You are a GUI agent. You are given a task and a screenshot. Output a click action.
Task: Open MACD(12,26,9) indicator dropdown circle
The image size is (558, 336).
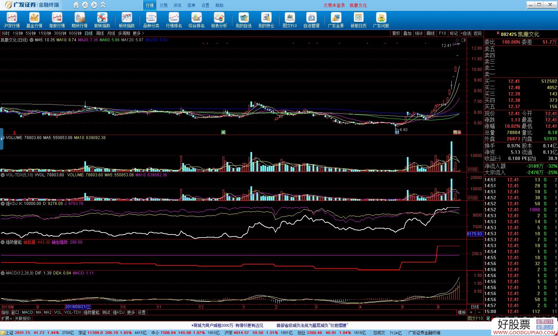(3, 273)
